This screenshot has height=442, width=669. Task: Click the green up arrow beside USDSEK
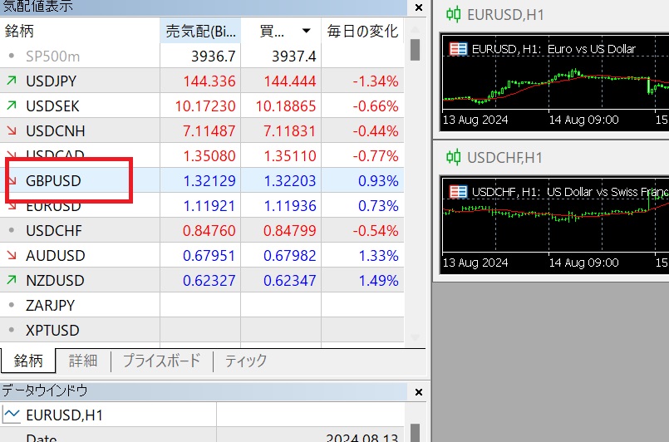pyautogui.click(x=12, y=105)
